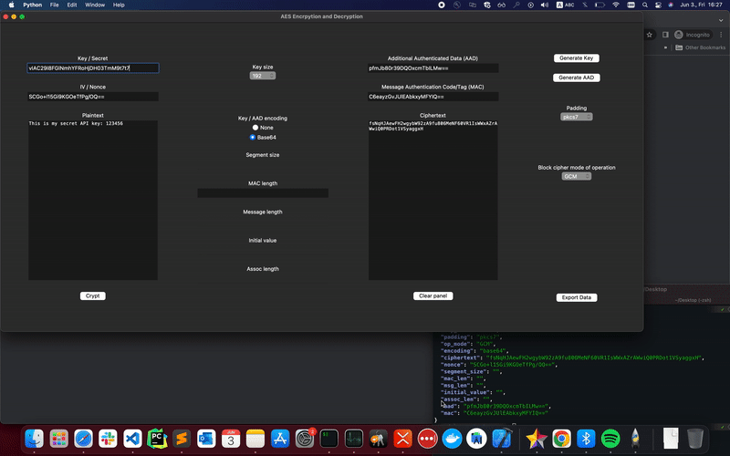Bookmark the page with Chrome's star icon

coord(650,35)
